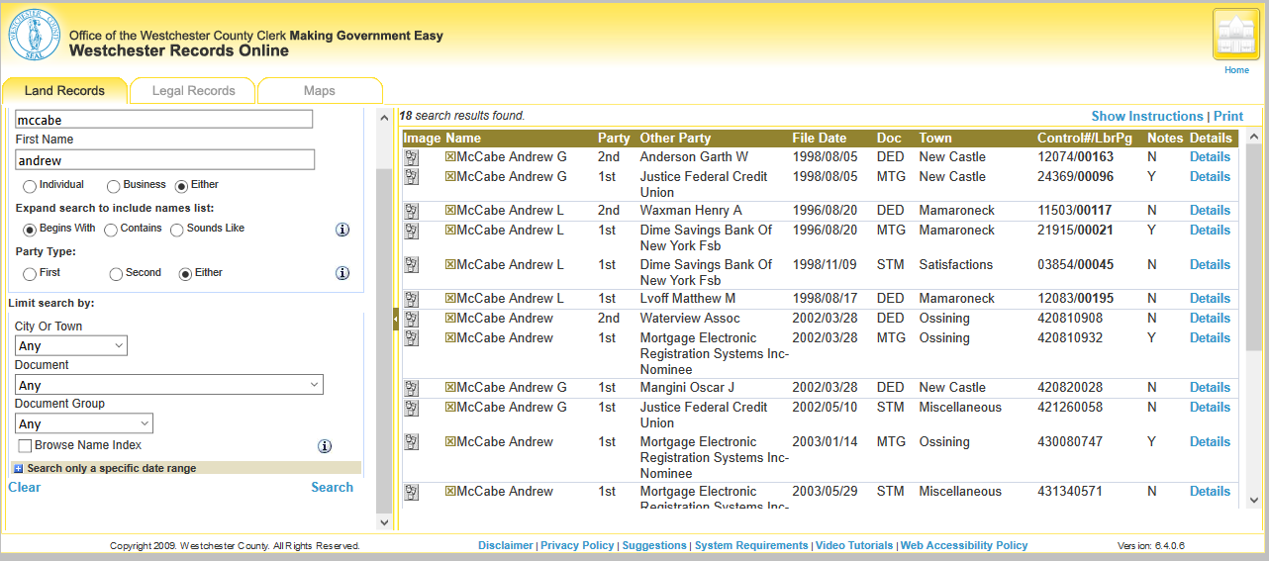
Task: Click Show Instructions link
Action: 1147,116
